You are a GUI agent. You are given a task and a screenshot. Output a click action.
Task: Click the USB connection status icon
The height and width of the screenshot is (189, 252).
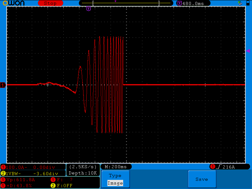(x=240, y=3)
